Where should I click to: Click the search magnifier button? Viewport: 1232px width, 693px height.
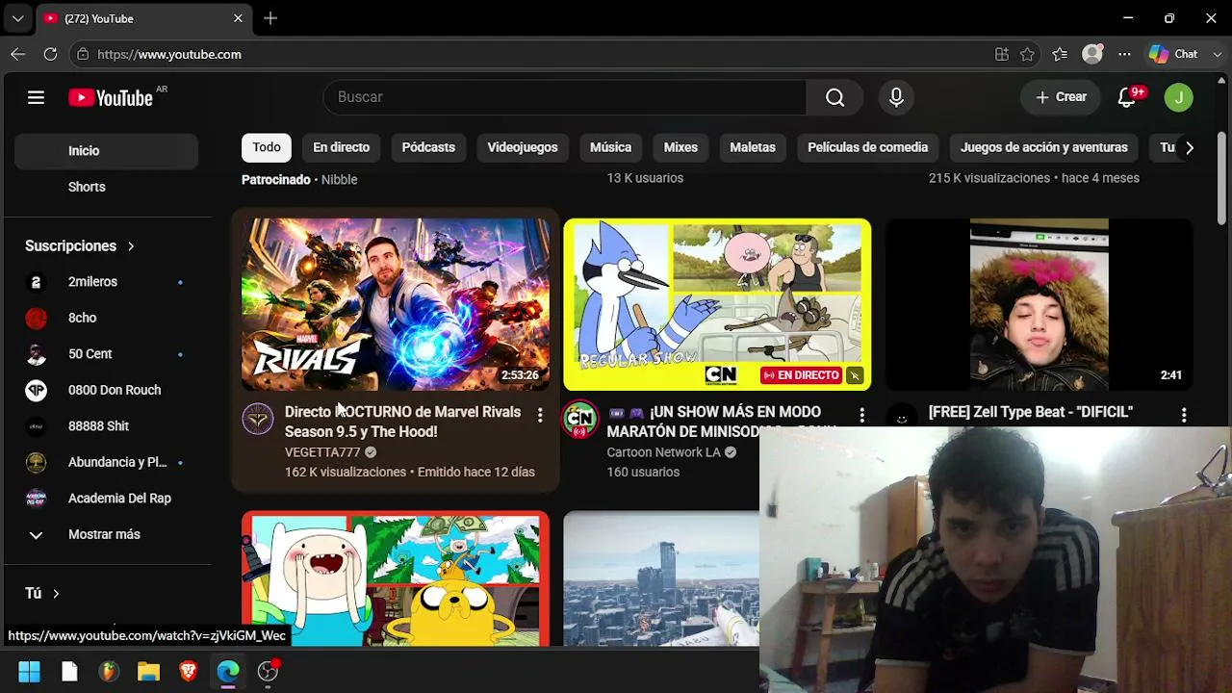835,97
